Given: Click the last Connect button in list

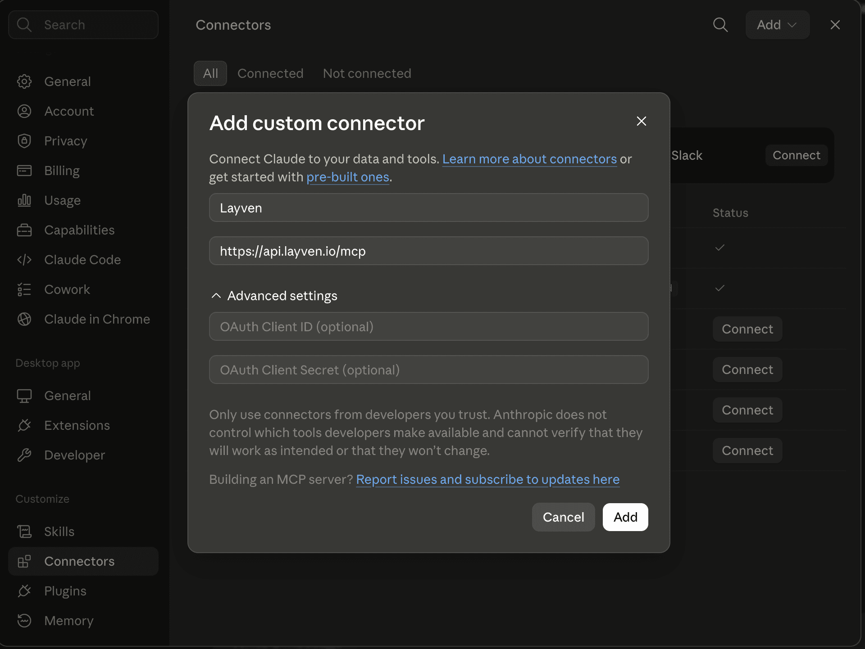Looking at the screenshot, I should tap(747, 451).
